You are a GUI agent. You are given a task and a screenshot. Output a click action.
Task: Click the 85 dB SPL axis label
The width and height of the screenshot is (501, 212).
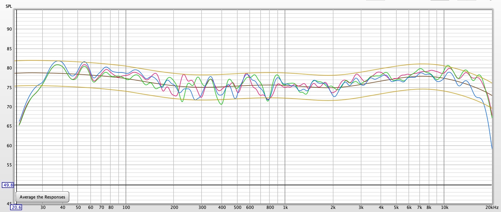(9, 49)
